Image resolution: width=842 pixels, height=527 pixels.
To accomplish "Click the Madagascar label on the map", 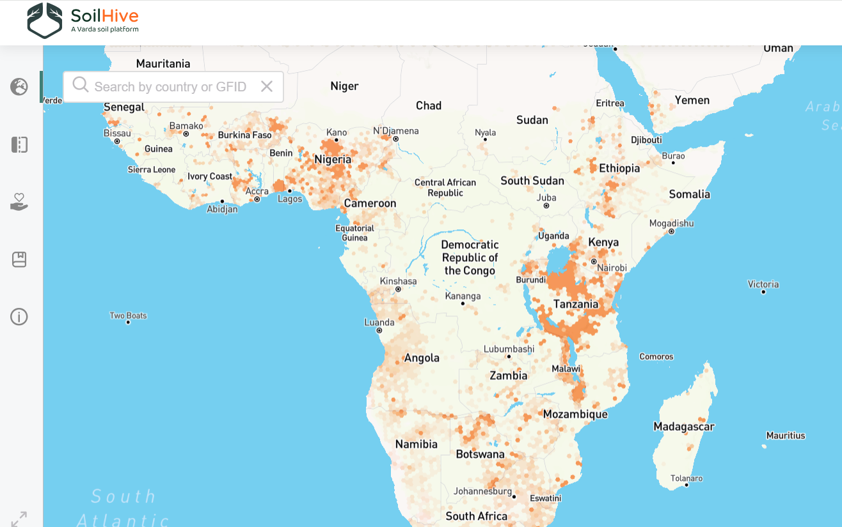I will (x=683, y=426).
